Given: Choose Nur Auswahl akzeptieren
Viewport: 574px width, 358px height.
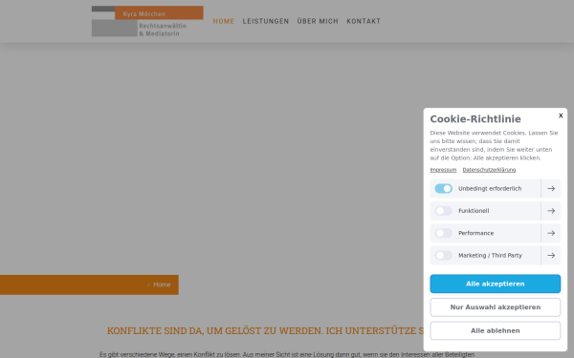Looking at the screenshot, I should [x=495, y=307].
